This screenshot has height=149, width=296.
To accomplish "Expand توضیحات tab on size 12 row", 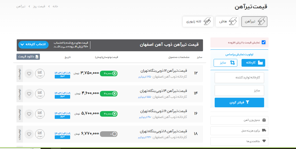I will coord(20,73).
